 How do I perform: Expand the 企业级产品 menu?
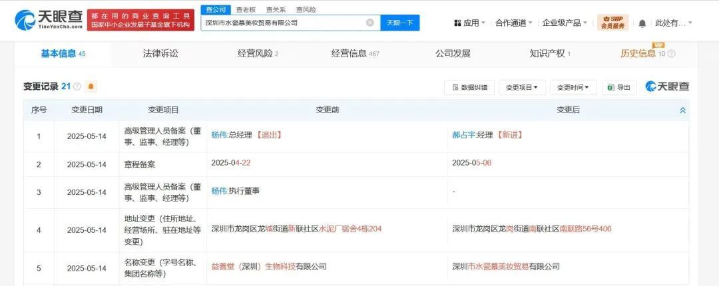point(565,23)
